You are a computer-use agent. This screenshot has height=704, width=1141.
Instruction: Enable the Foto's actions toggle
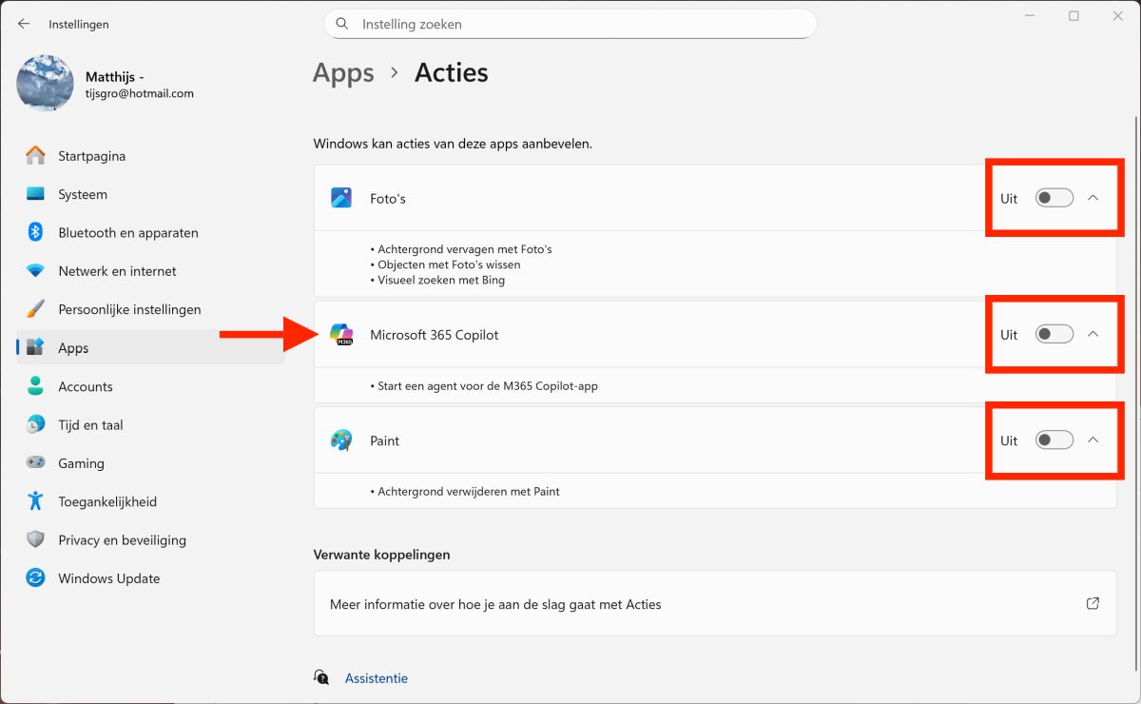coord(1054,198)
